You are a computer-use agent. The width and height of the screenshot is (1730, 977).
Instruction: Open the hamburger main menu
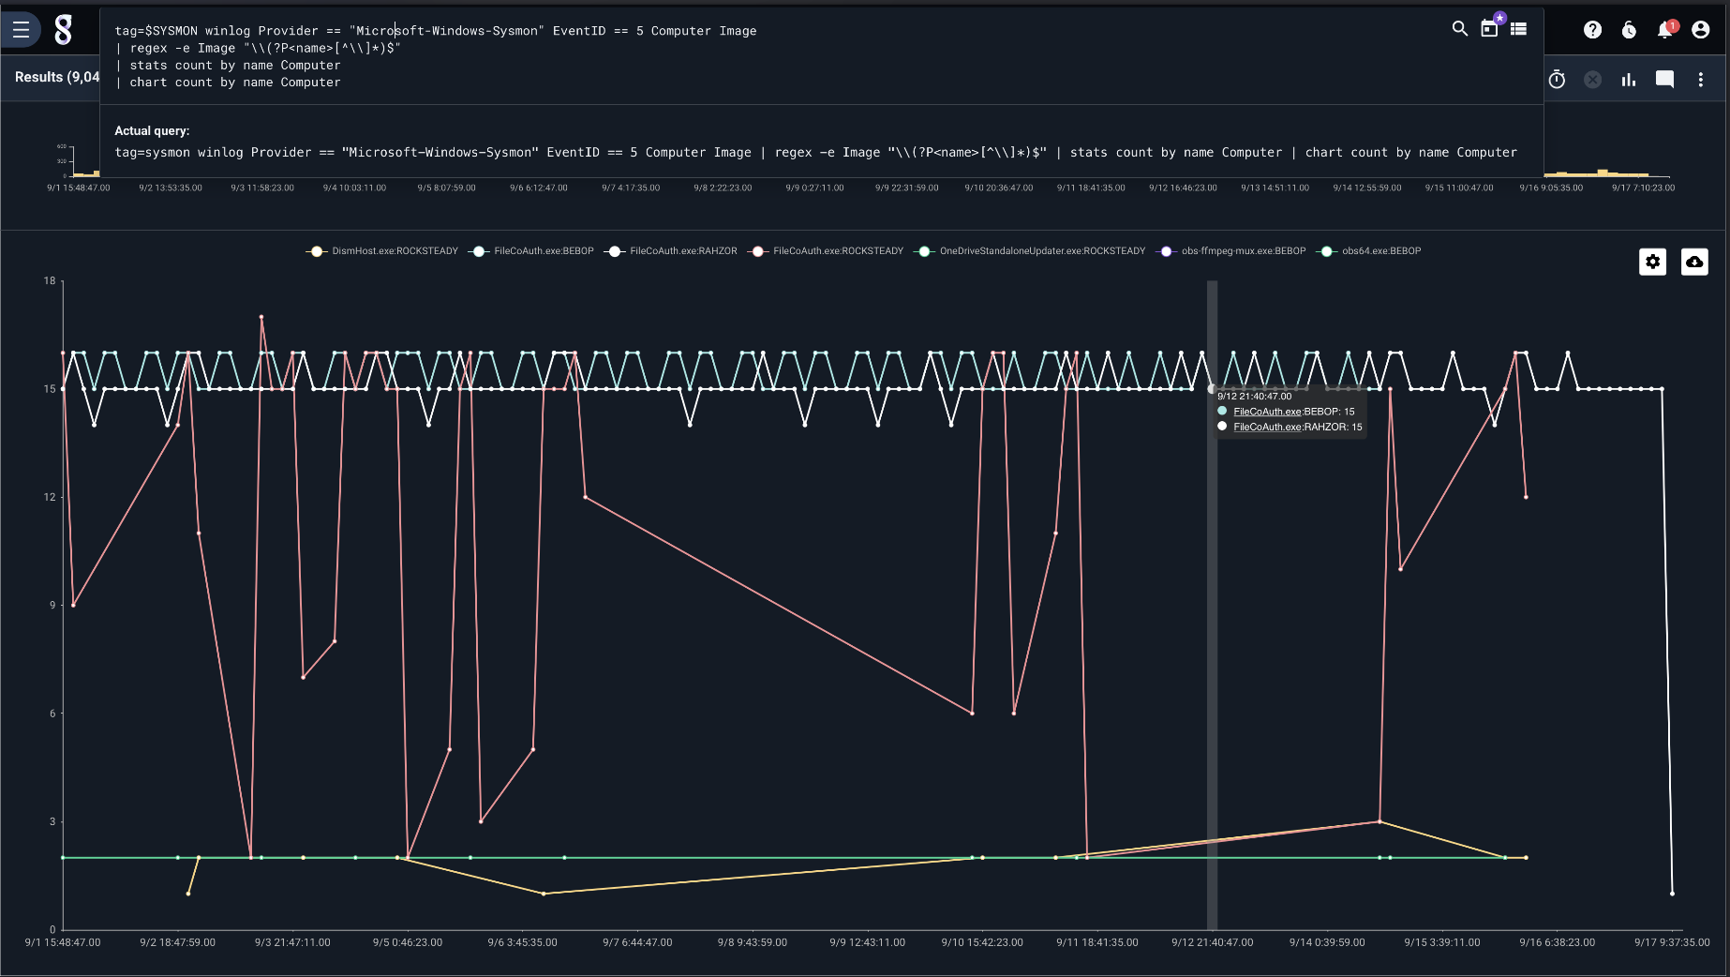(x=21, y=30)
